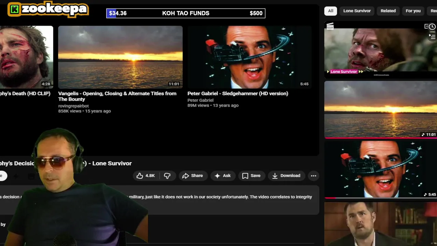
Task: Click the $34.36 raised amount
Action: point(118,13)
